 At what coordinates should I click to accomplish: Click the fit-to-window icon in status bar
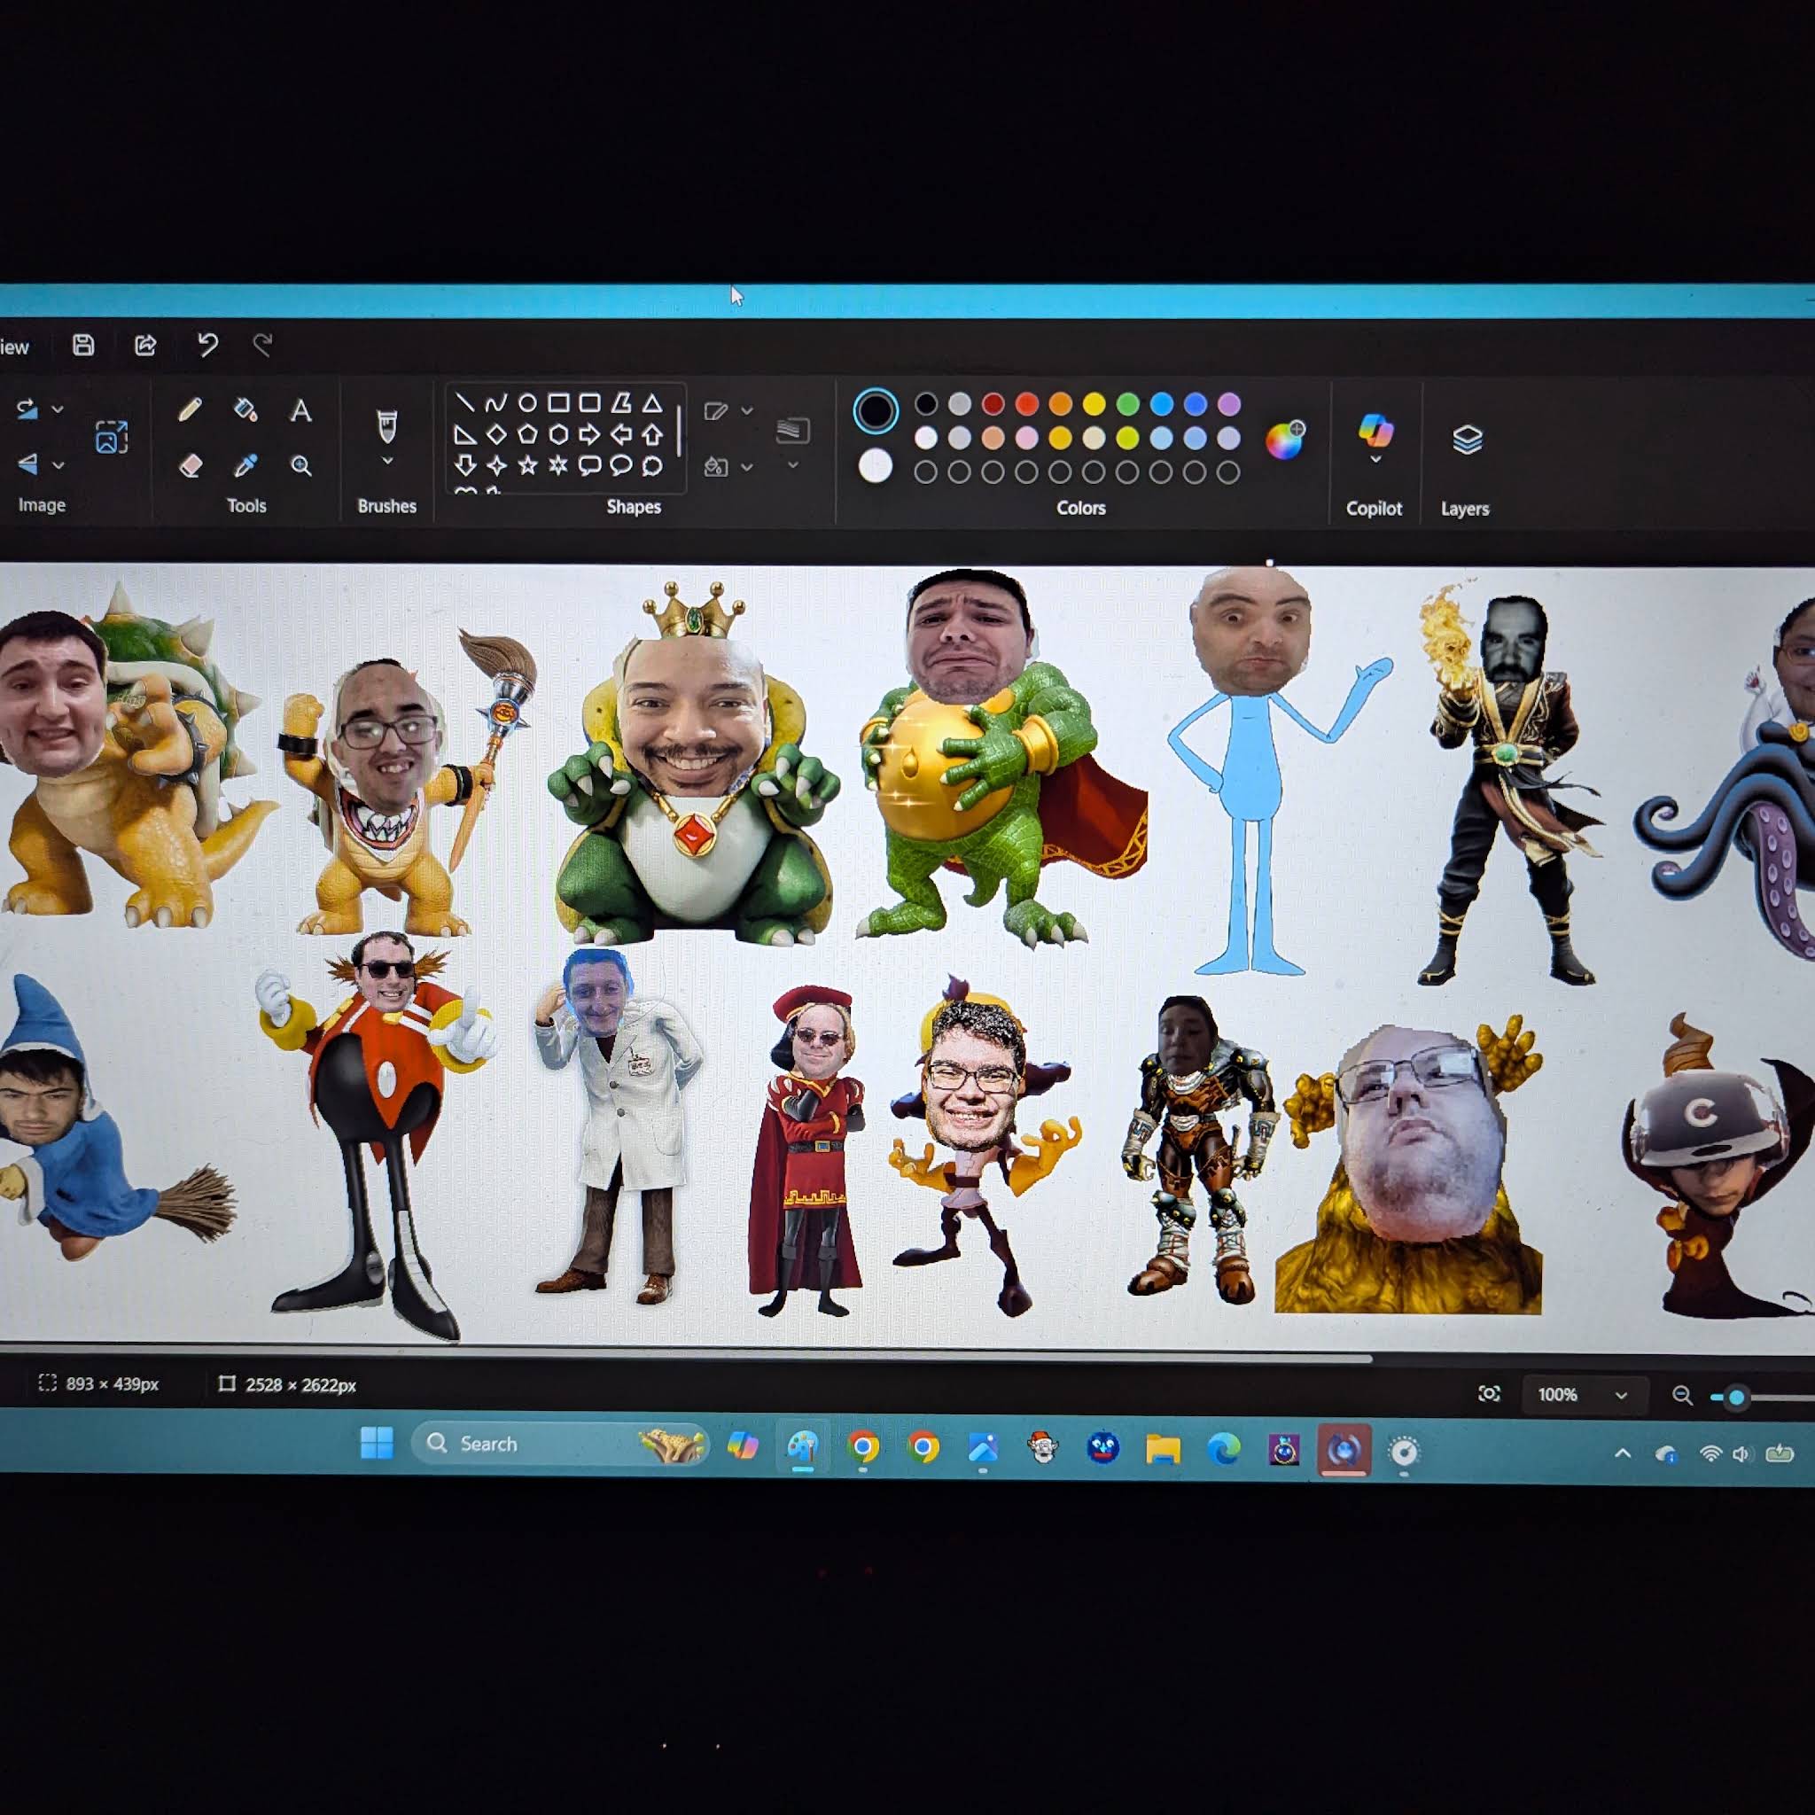[x=1490, y=1394]
